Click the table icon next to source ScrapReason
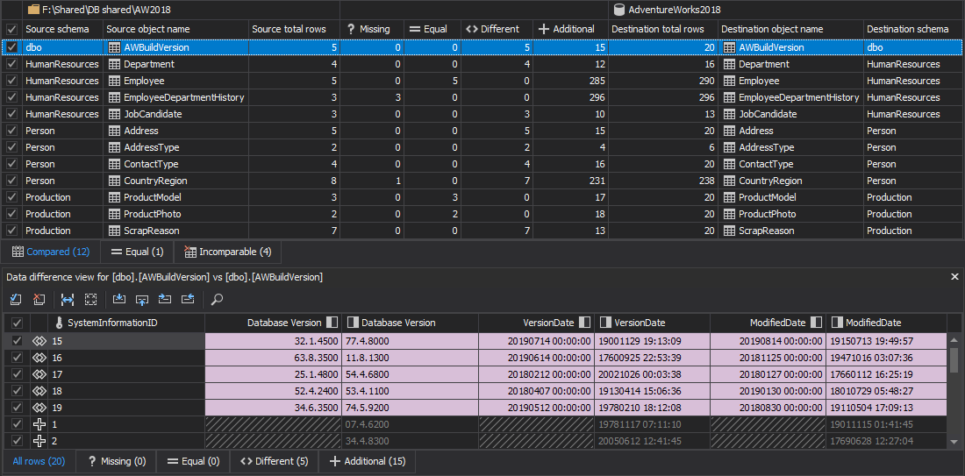 tap(114, 231)
